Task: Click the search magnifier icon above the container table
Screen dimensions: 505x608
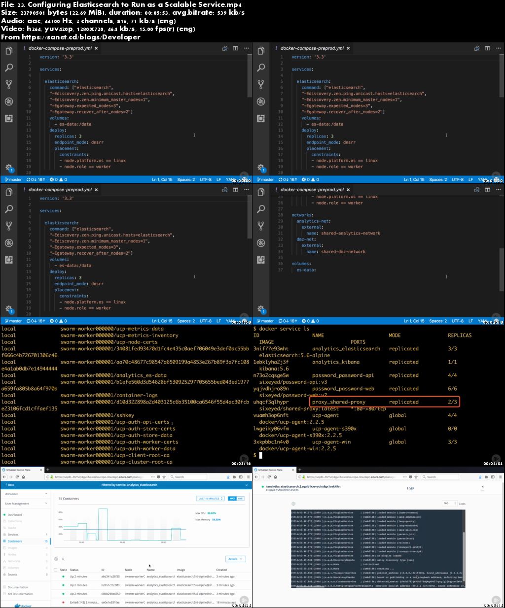Action: (63, 559)
